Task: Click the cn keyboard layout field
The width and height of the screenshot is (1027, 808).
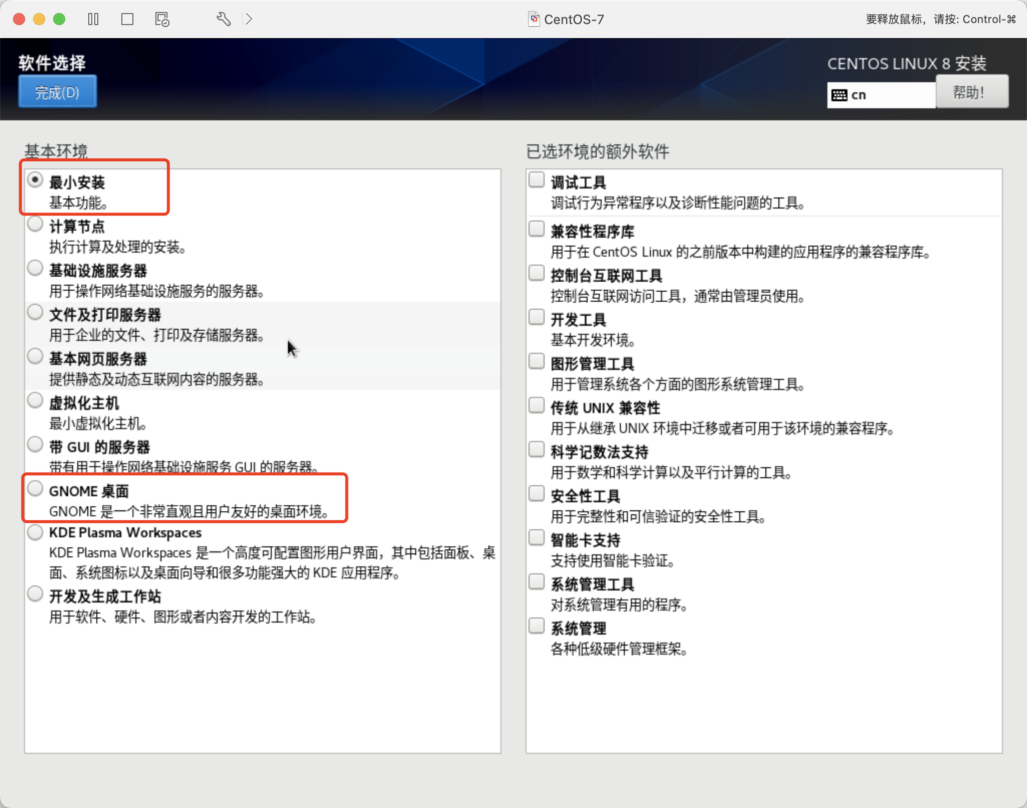Action: 881,95
